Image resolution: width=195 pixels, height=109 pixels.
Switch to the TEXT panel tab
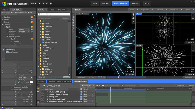(x=52, y=10)
